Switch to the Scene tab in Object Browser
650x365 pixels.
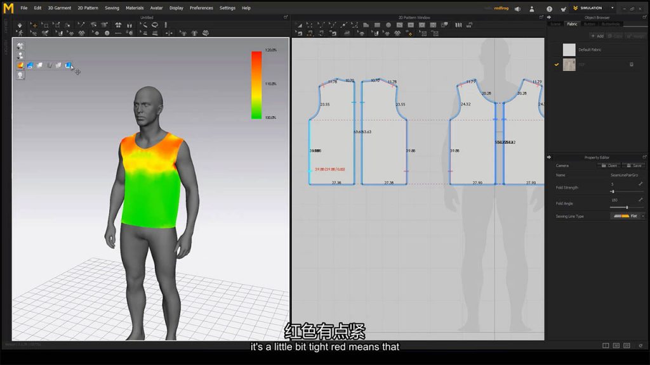tap(555, 24)
